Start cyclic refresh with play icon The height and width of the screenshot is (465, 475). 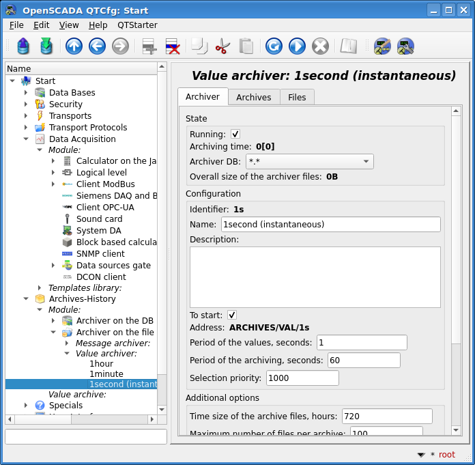(297, 46)
